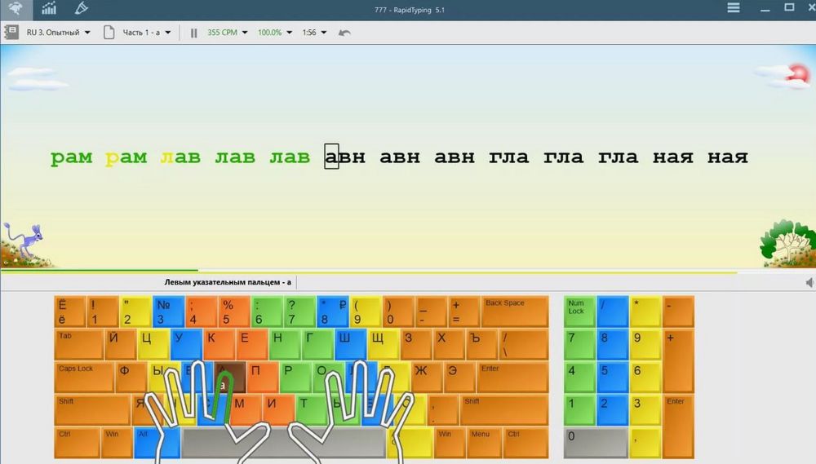Click the lesson page icon

point(109,33)
